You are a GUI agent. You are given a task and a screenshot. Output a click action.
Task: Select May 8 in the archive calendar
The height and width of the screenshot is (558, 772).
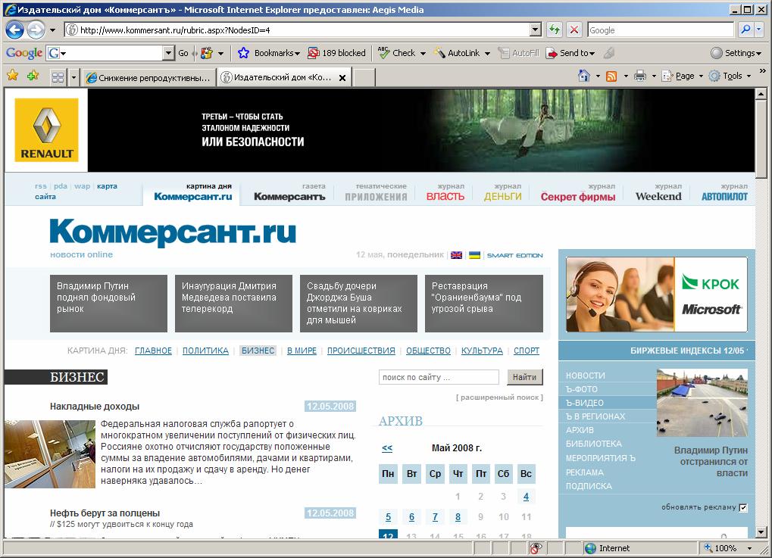tap(458, 517)
